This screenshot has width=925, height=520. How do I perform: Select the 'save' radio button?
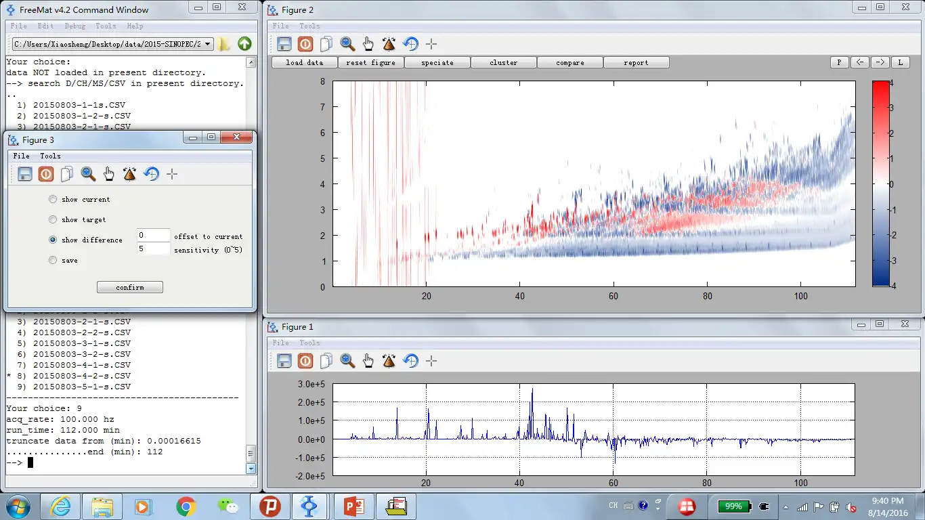tap(53, 260)
